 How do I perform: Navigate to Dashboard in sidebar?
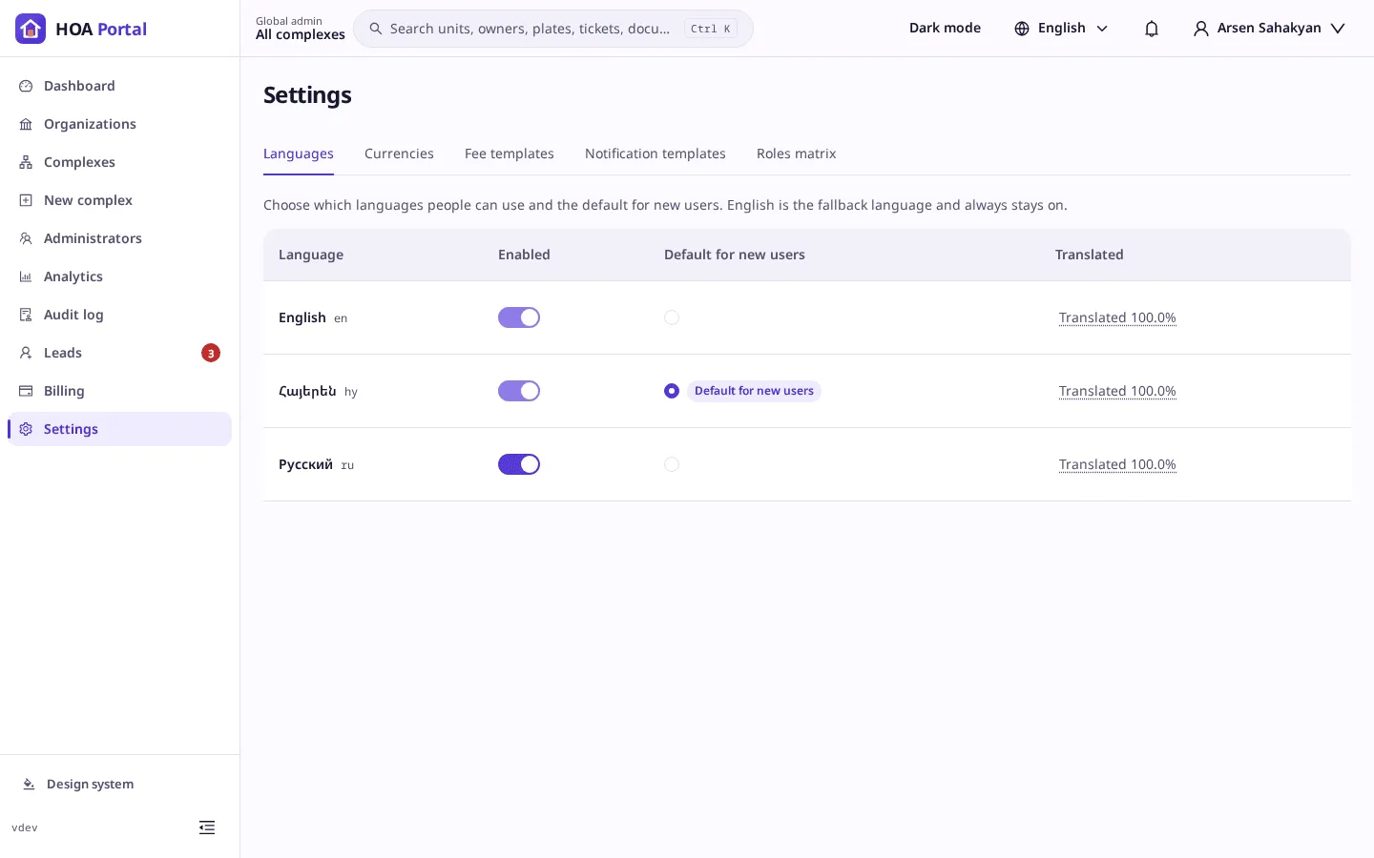pos(119,86)
